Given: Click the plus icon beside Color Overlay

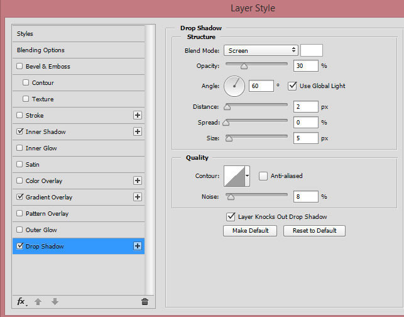Looking at the screenshot, I should coord(138,181).
